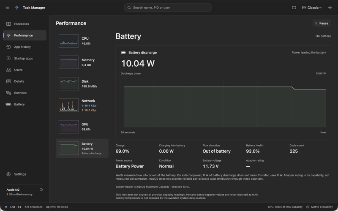Screen dimensions: 338x211
Task: Click the Processes grid icon
Action: [8, 24]
